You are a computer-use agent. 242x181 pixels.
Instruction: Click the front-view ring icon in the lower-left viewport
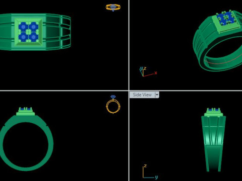pos(113,104)
